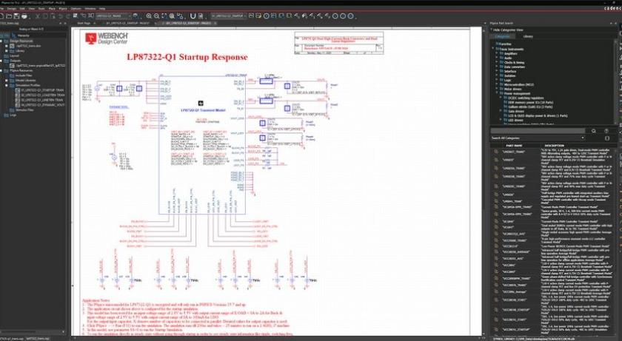This screenshot has width=622, height=341.
Task: Expand the Clocks & timing category
Action: point(497,62)
